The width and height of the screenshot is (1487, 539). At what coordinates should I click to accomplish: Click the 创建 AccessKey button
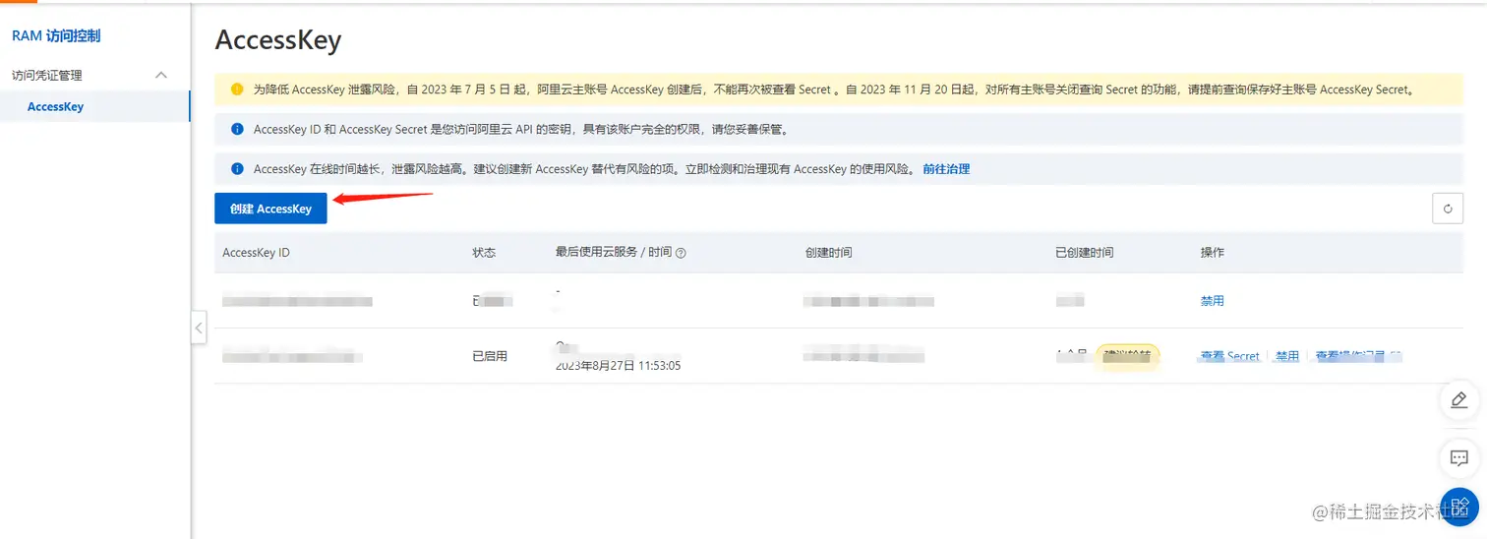pos(270,209)
